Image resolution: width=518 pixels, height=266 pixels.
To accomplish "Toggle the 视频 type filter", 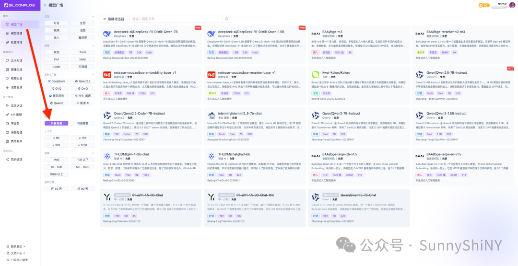I will [57, 30].
